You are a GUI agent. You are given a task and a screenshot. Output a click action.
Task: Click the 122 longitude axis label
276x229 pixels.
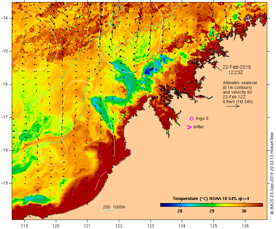click(x=119, y=226)
